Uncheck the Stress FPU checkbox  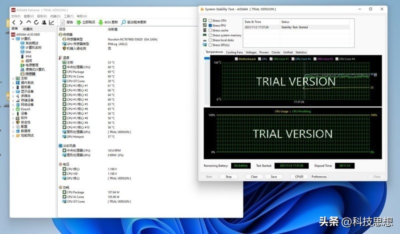tap(210, 25)
